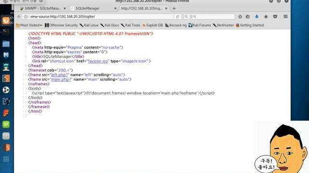The image size is (309, 173).
Task: Launch Metasploit M icon in dock
Action: click(6, 55)
